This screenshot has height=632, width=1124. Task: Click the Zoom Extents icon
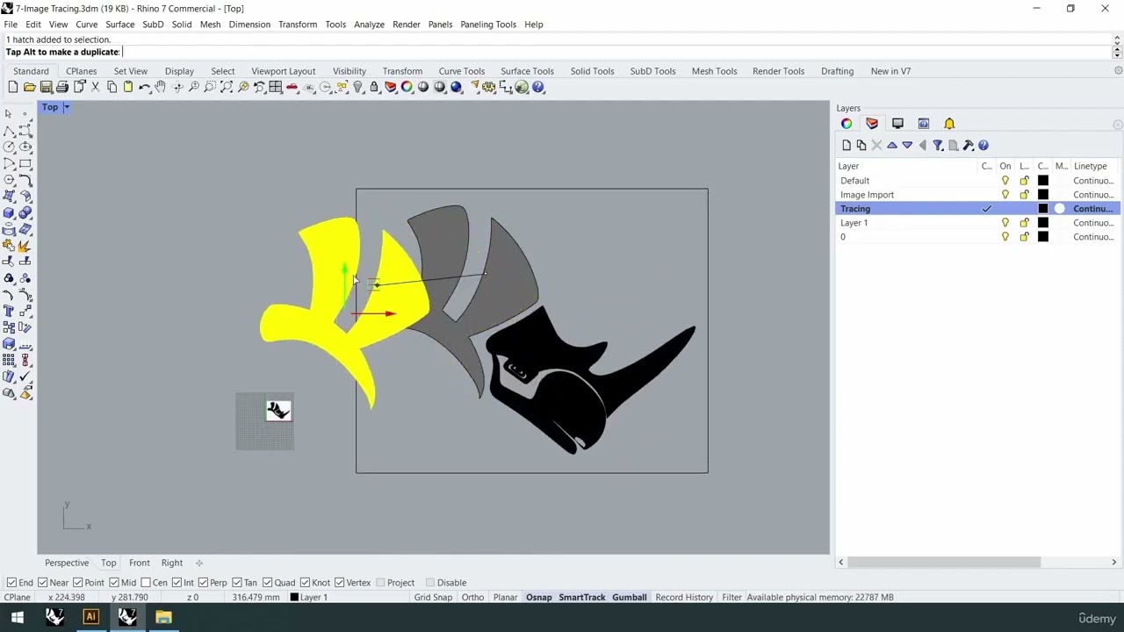click(x=227, y=87)
